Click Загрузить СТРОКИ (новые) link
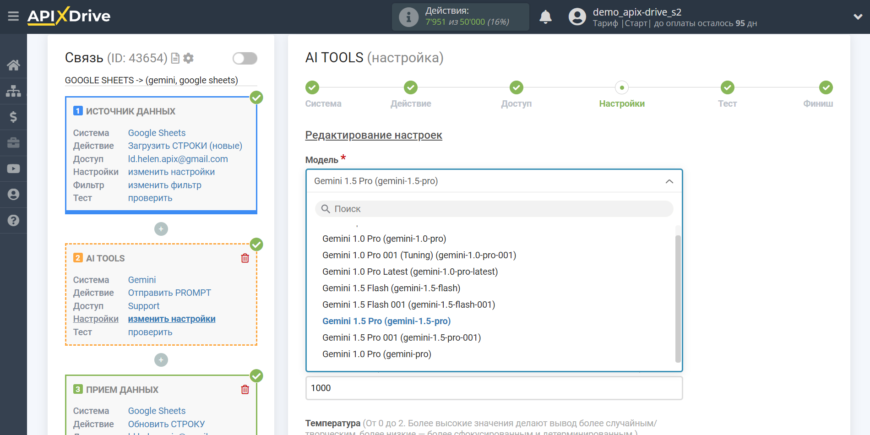This screenshot has width=870, height=435. [185, 146]
